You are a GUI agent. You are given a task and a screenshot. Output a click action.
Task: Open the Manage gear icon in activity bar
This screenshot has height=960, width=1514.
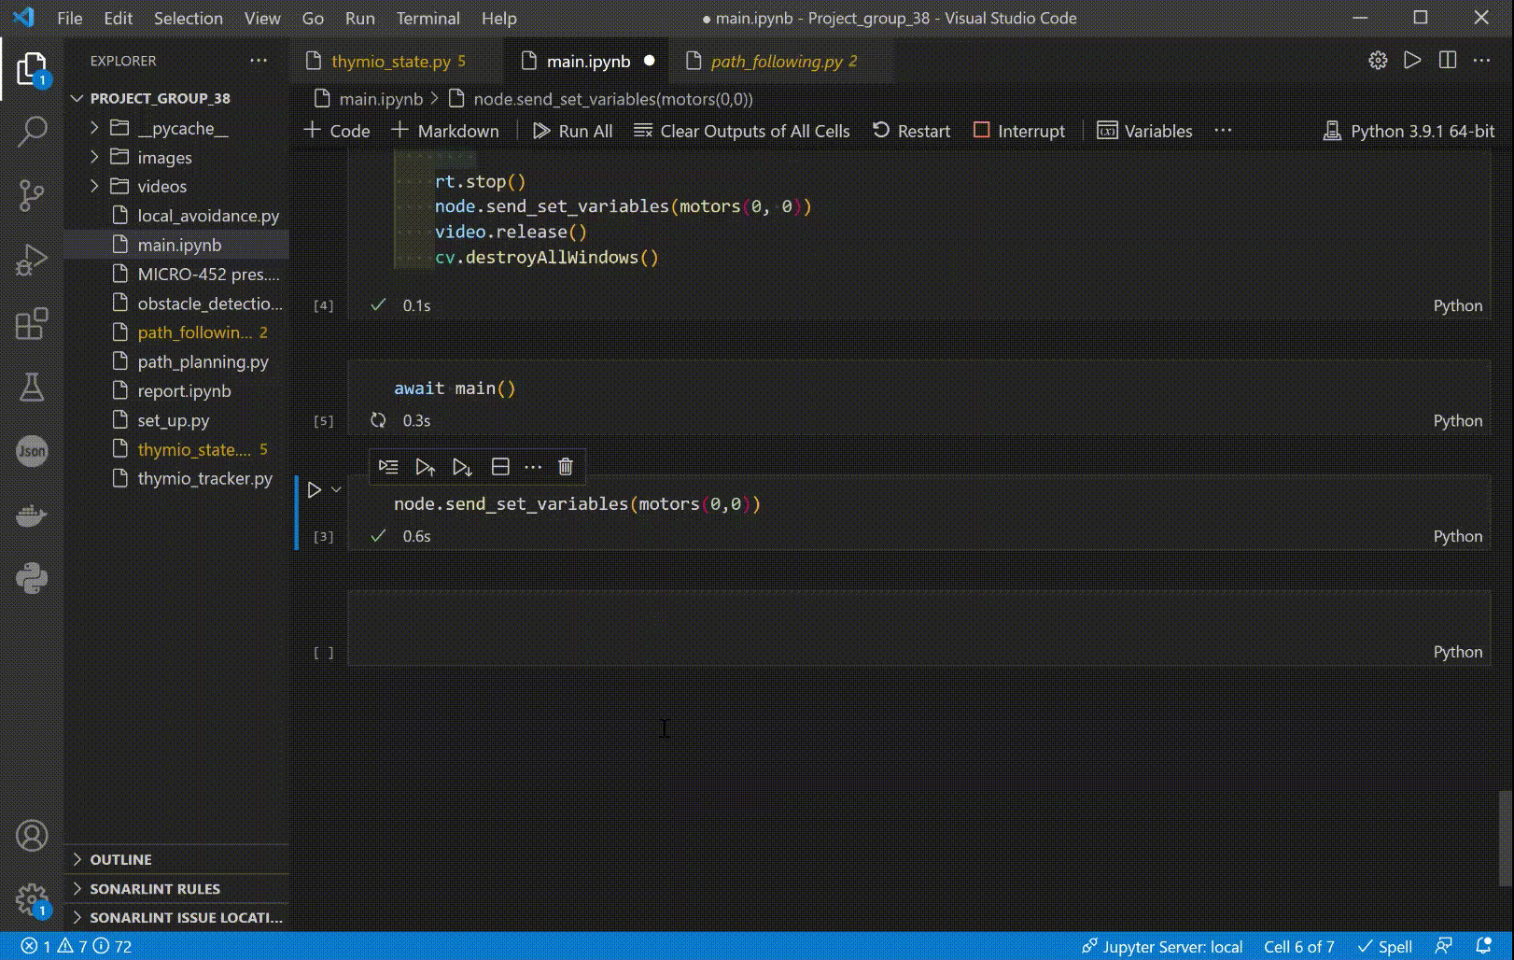[x=32, y=900]
